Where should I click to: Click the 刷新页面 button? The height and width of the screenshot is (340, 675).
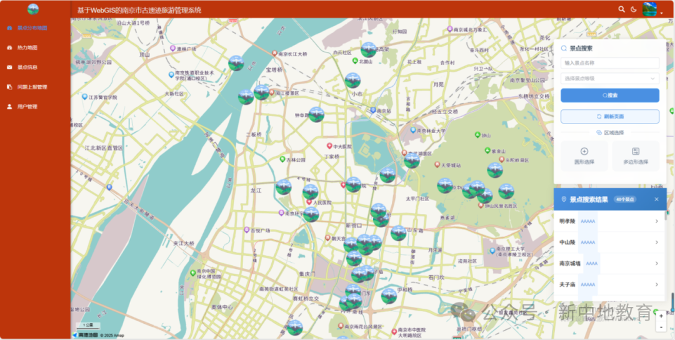[609, 117]
